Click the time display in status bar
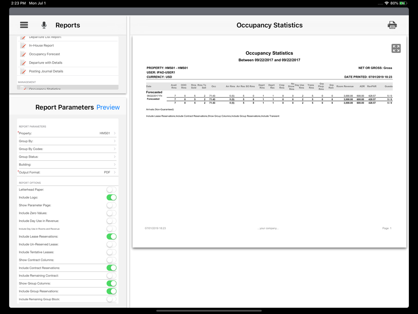418x314 pixels. (x=18, y=3)
